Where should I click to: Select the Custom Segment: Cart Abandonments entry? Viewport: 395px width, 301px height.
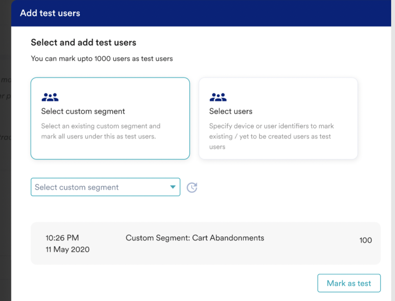click(x=195, y=238)
